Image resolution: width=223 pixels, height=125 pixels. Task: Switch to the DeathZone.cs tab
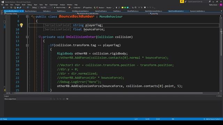pyautogui.click(x=61, y=11)
